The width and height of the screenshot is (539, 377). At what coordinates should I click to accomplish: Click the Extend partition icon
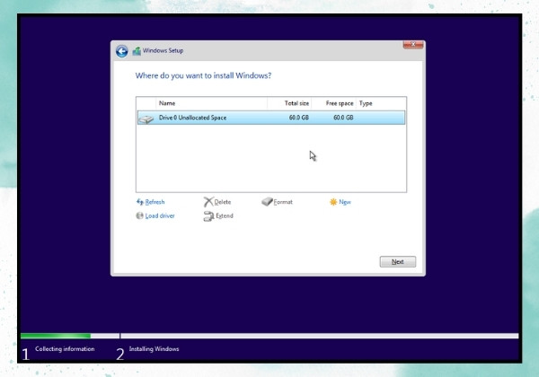point(208,216)
